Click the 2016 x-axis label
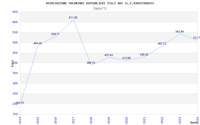Image resolution: width=200 pixels, height=125 pixels. (55, 120)
